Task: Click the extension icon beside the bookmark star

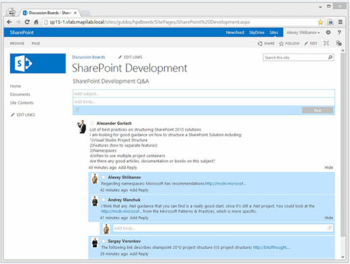Action: [330, 22]
